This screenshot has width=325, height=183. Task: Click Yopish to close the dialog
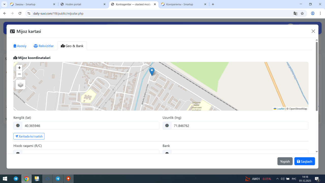(285, 161)
